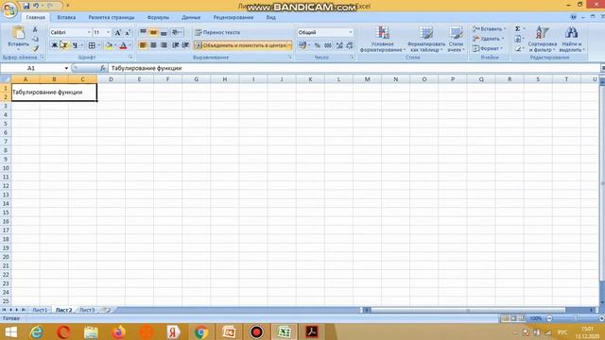The height and width of the screenshot is (340, 605).
Task: Expand the Name Box A1 dropdown
Action: (x=66, y=68)
